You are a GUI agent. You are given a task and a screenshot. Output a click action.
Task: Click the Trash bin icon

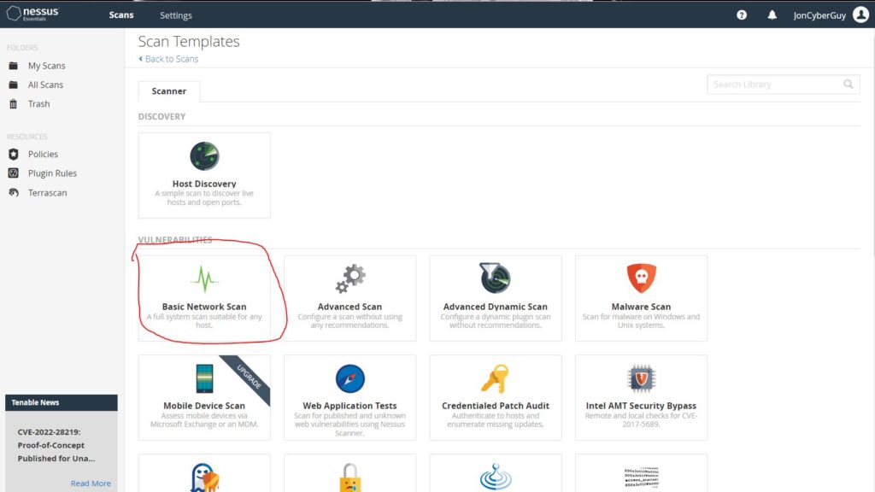point(14,103)
